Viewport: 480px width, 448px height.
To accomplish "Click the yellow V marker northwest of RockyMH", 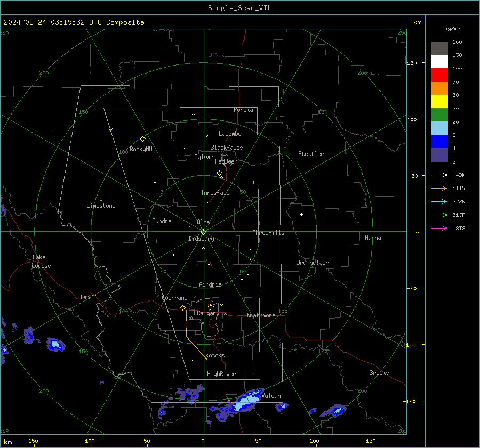I will (x=111, y=130).
